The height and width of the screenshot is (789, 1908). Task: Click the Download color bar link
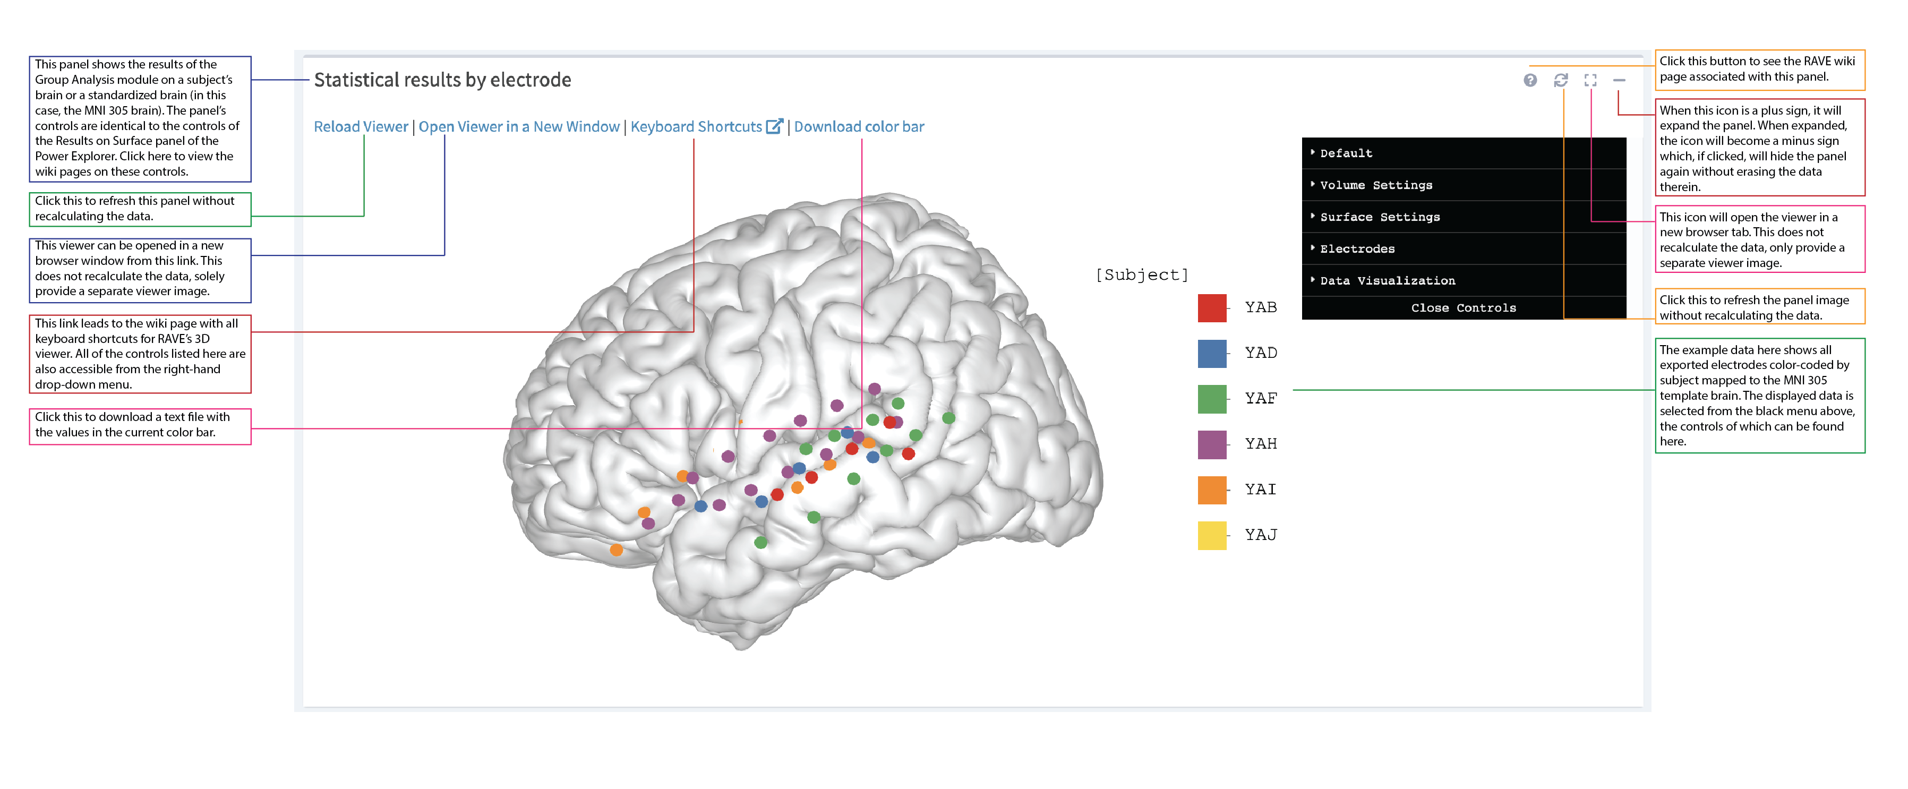[859, 127]
